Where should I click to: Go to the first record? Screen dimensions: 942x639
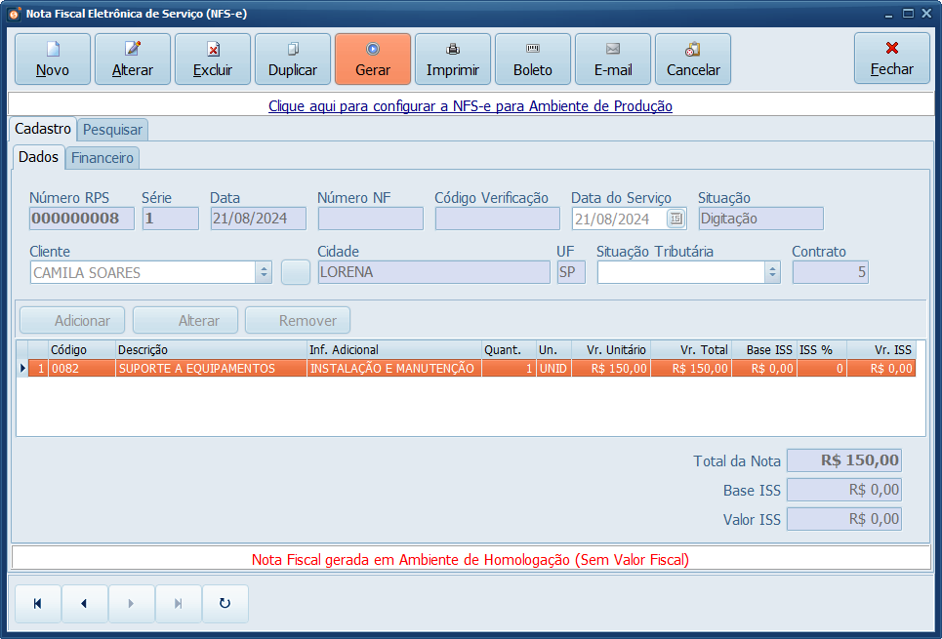37,604
